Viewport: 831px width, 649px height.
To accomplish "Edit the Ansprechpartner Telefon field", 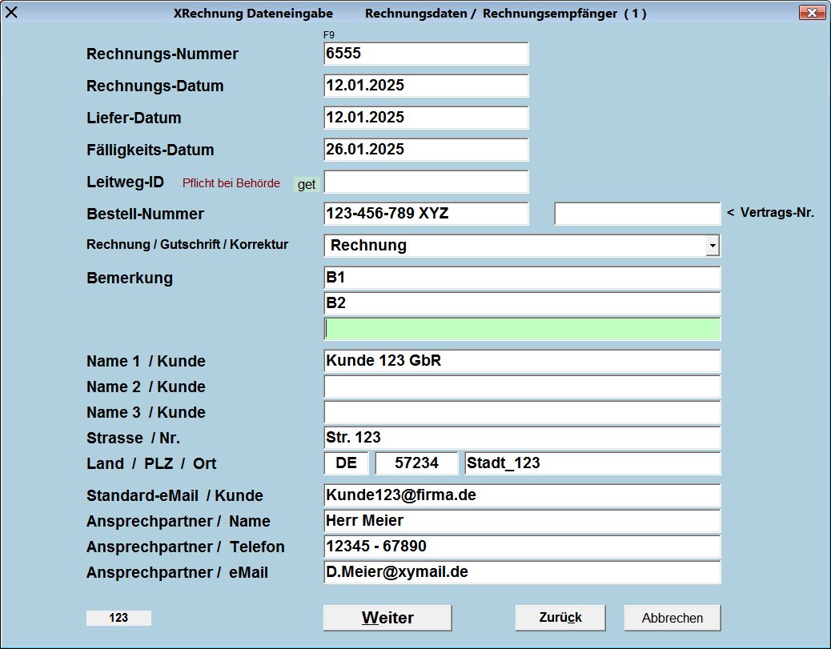I will click(x=522, y=547).
